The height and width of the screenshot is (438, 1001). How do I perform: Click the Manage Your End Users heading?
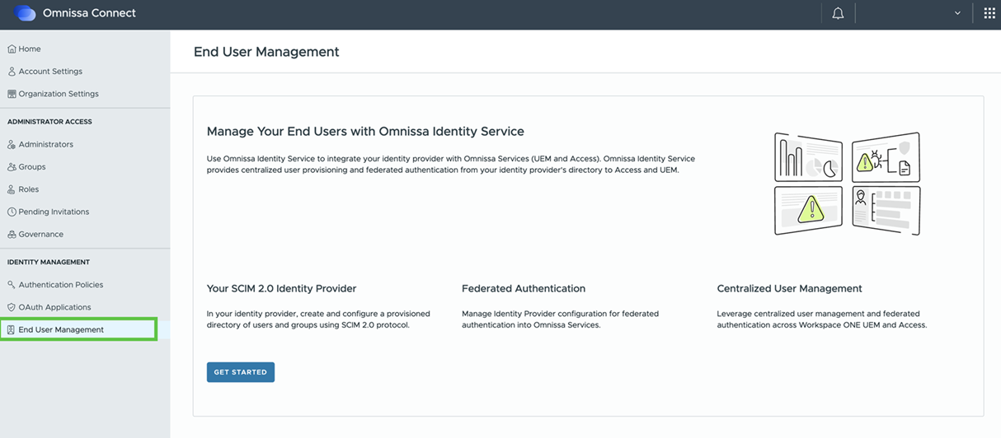tap(365, 132)
